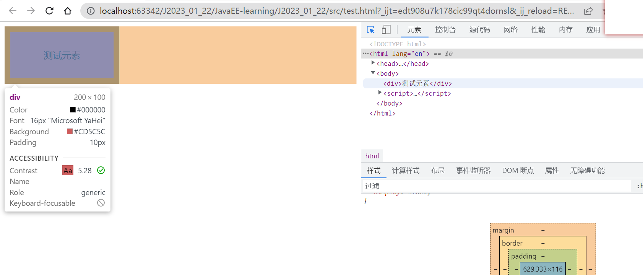The height and width of the screenshot is (275, 643).
Task: Focus the 过滤 filter styles input
Action: tap(497, 186)
